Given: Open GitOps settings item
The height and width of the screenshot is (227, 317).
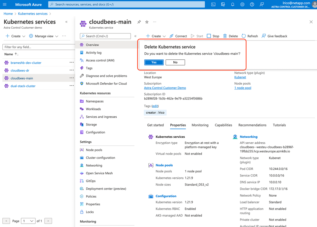Looking at the screenshot, I should tap(91, 181).
